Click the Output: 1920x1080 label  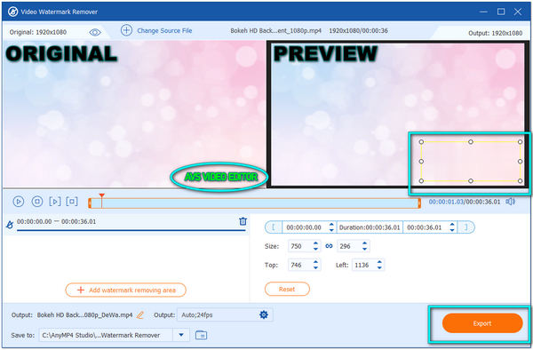496,33
